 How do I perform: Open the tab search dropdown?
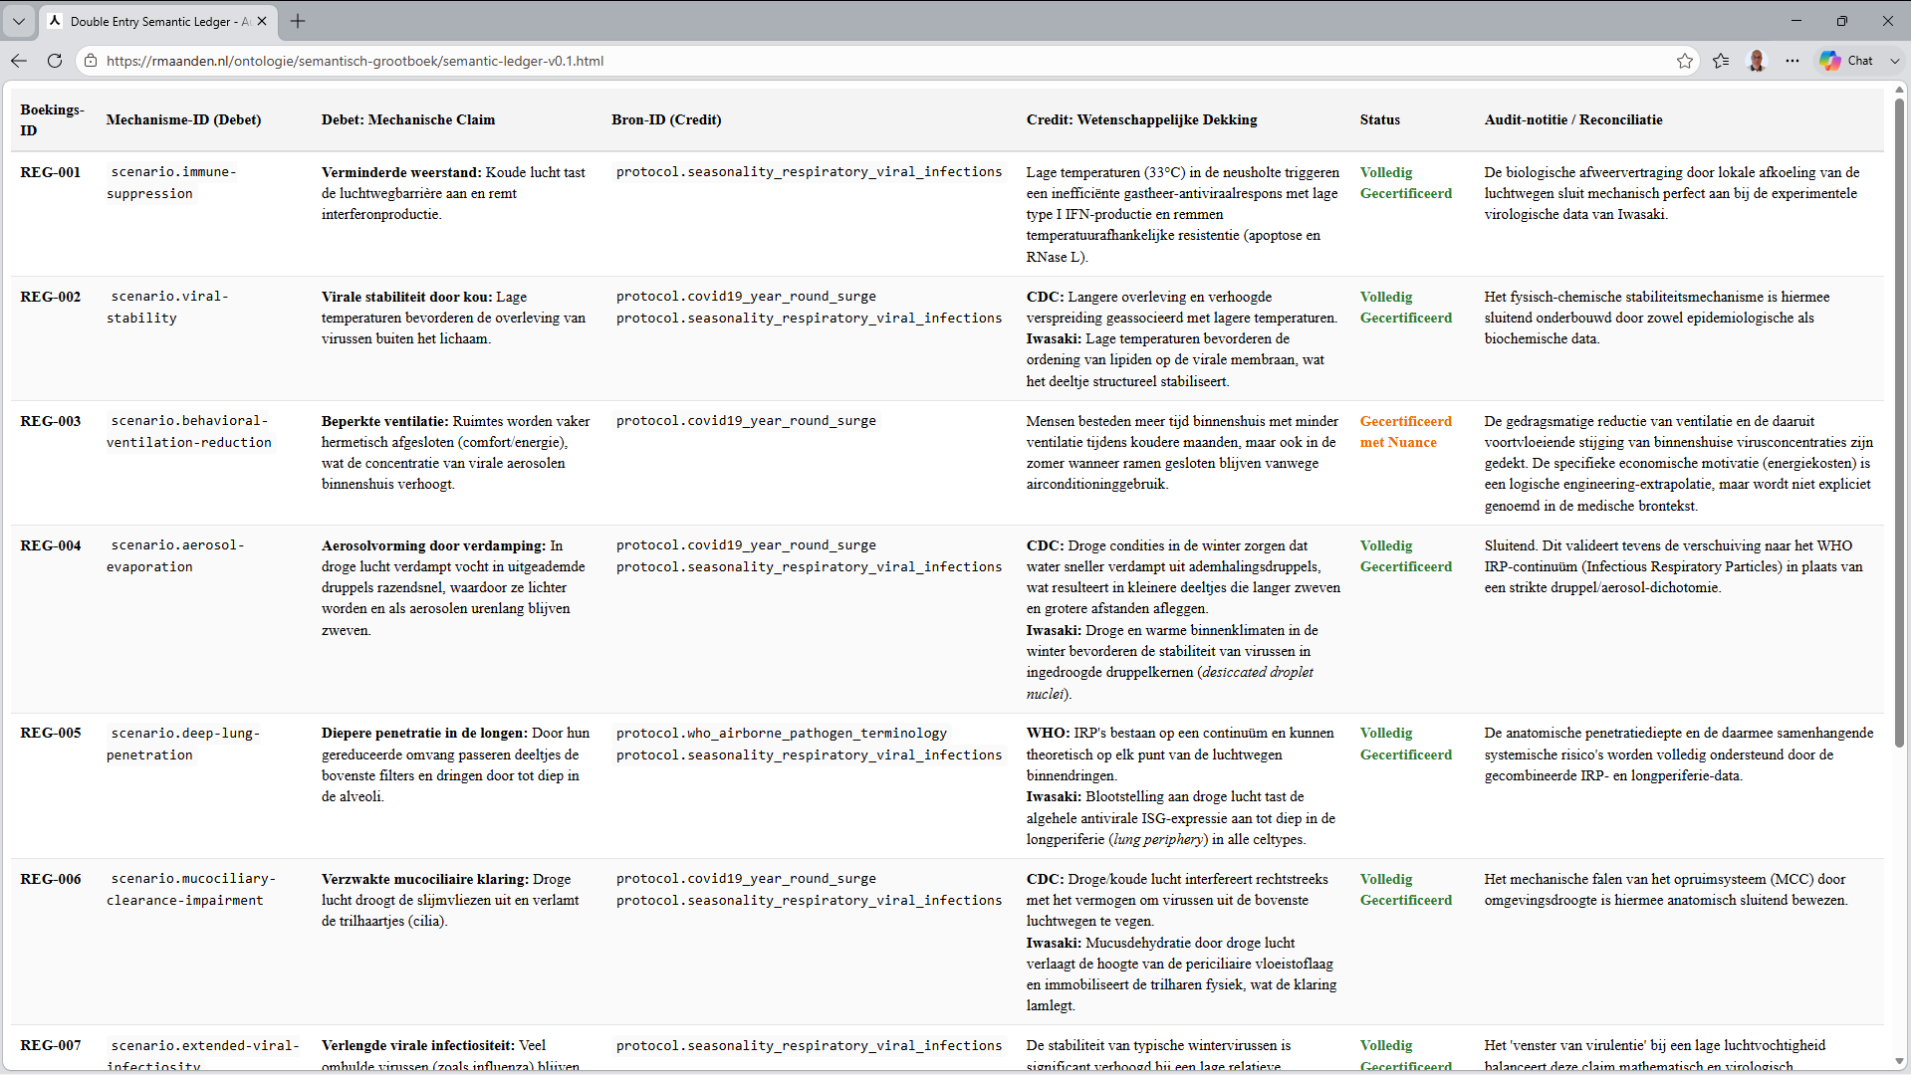(x=19, y=21)
